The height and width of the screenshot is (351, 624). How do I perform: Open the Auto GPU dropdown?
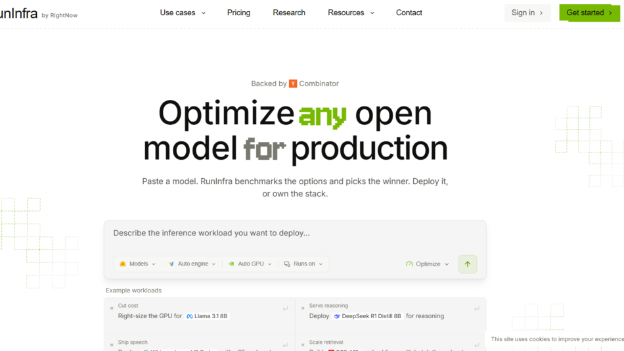250,264
